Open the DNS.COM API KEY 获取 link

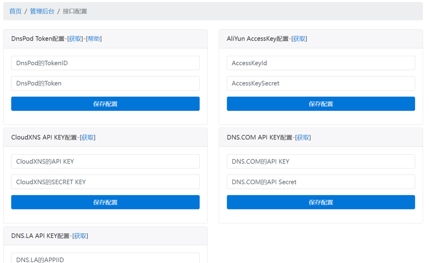click(x=303, y=138)
